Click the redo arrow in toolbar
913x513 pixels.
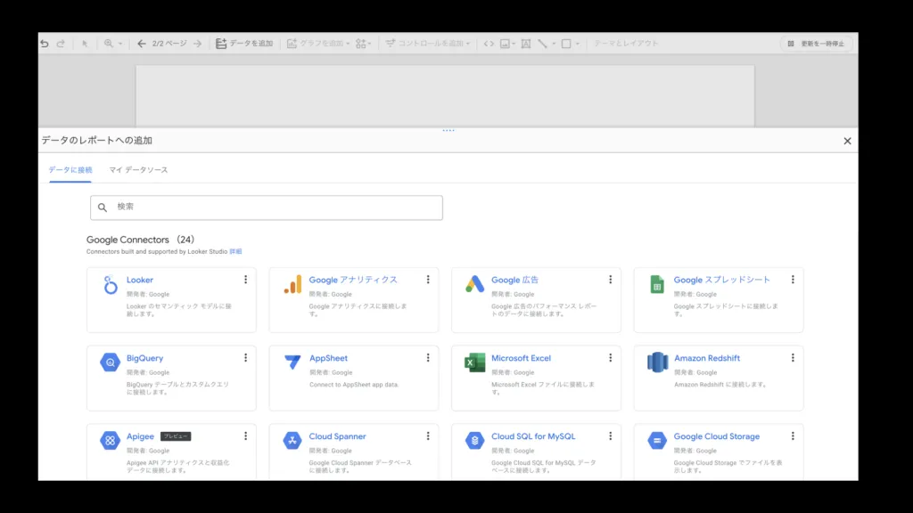tap(61, 44)
